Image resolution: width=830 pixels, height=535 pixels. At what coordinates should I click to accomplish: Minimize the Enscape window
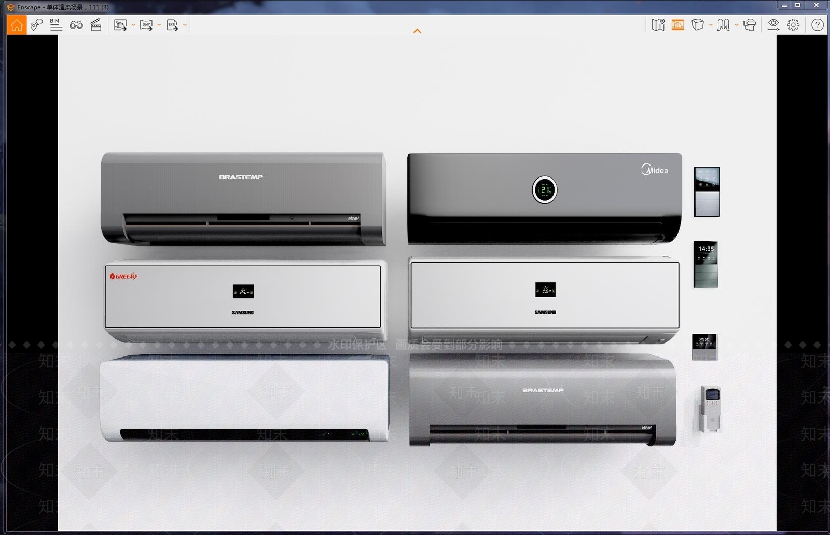point(784,6)
